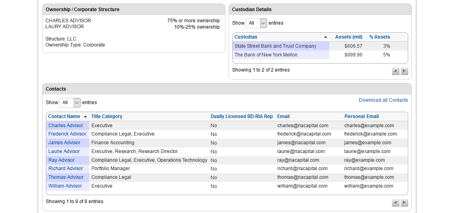Select State Street Bank and Trust Company row
This screenshot has width=454, height=213.
(275, 46)
